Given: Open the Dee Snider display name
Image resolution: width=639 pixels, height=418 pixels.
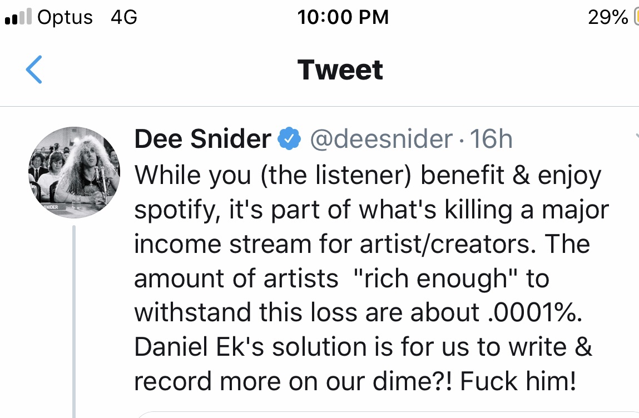Looking at the screenshot, I should click(202, 140).
